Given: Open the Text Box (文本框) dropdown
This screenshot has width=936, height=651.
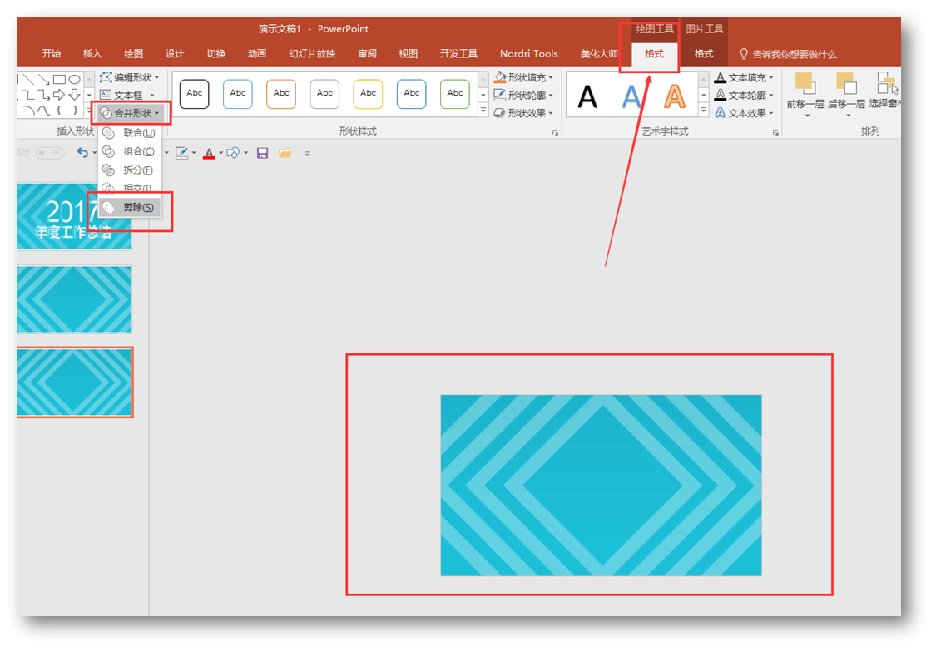Looking at the screenshot, I should point(127,95).
